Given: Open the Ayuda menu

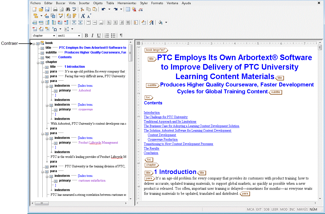Looking at the screenshot, I should click(x=186, y=3).
